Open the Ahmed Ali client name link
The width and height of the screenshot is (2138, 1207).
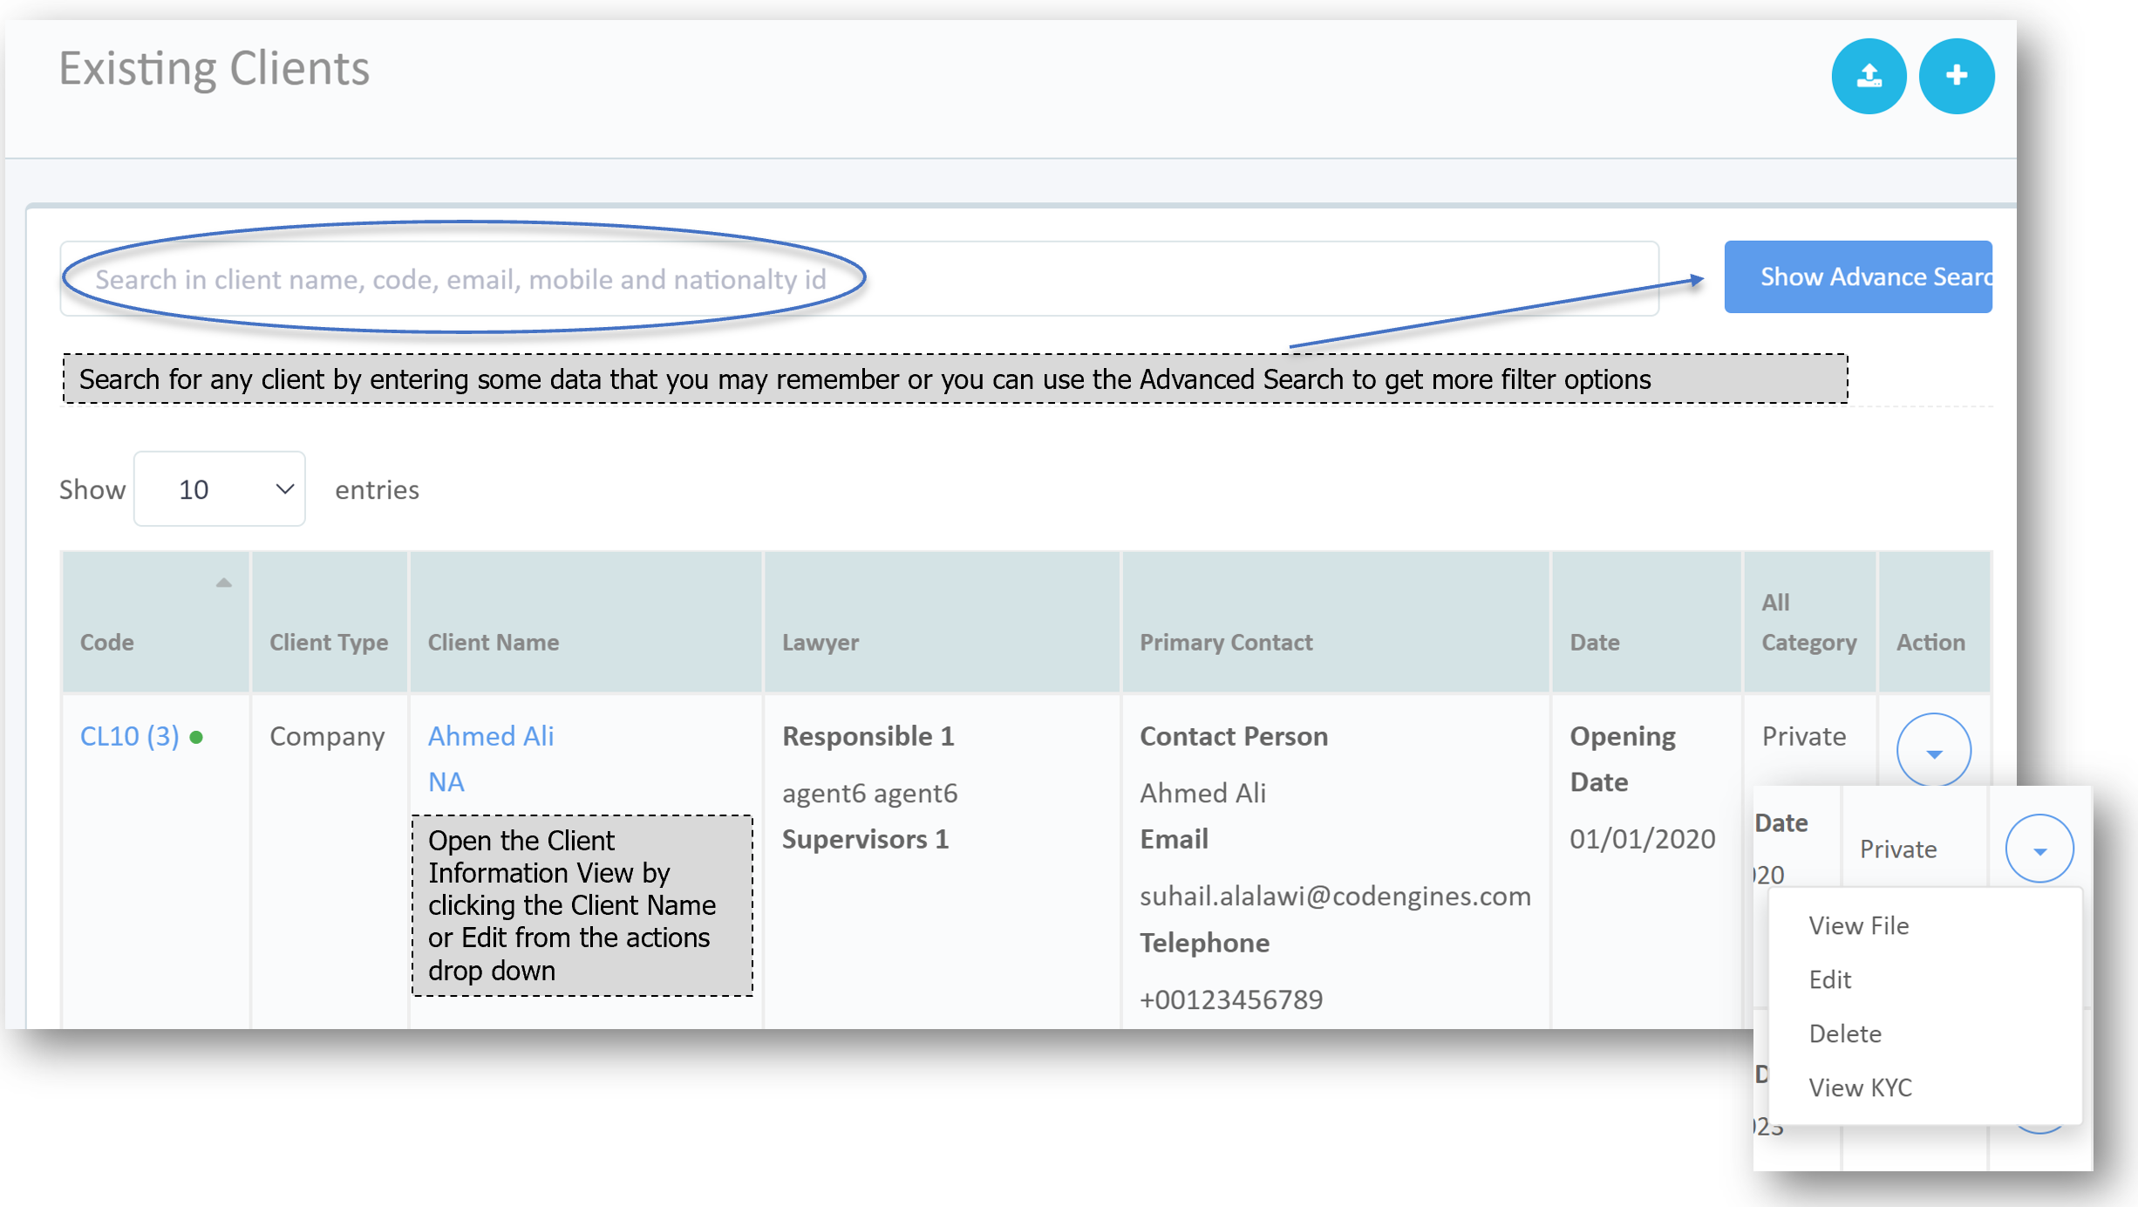tap(490, 736)
